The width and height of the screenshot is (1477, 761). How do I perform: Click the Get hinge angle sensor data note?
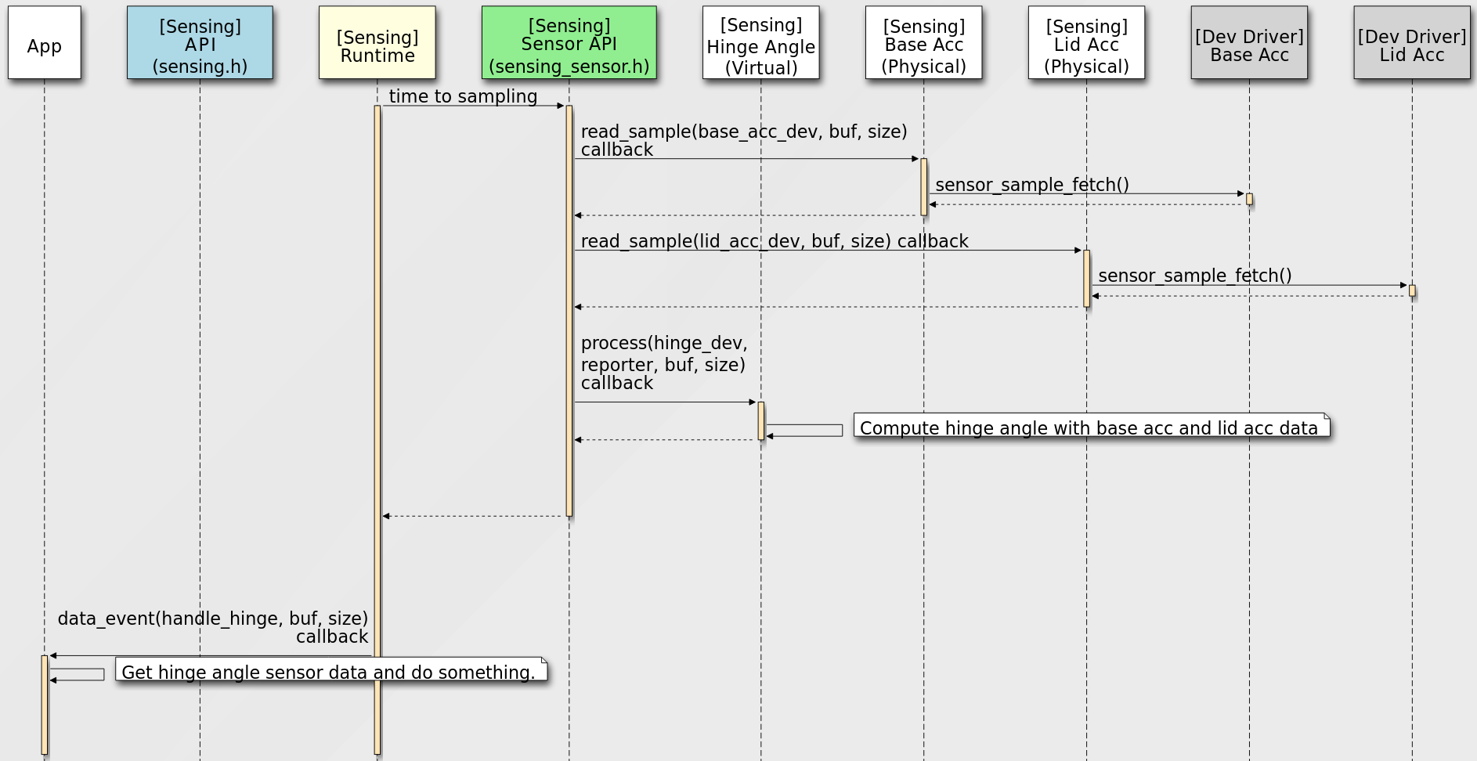(330, 672)
